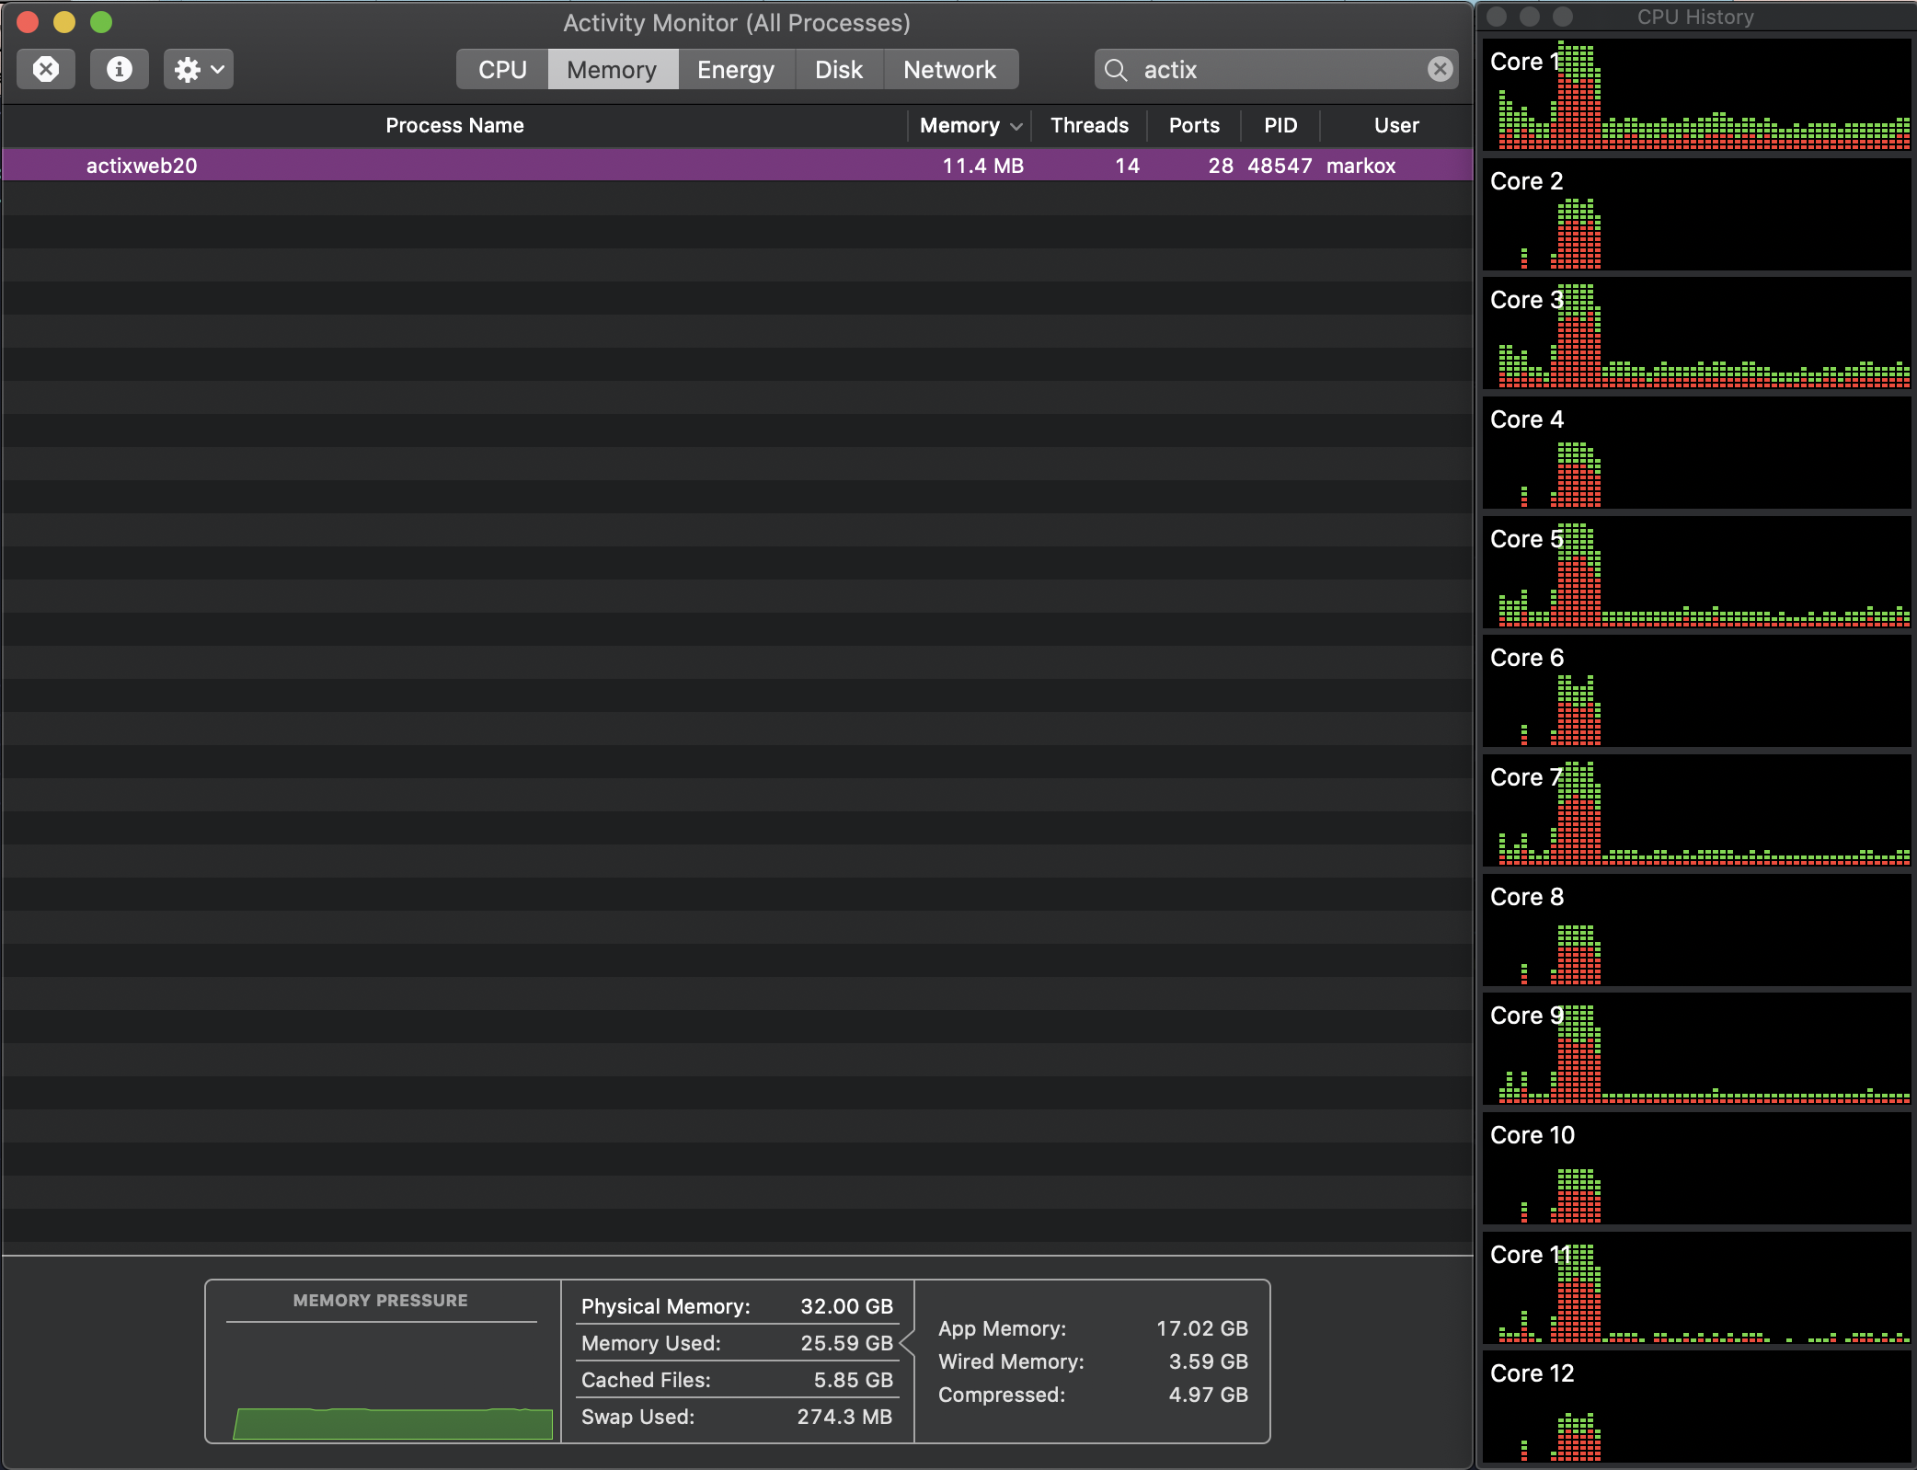Sort by Threads column header
The image size is (1917, 1470).
click(1089, 125)
